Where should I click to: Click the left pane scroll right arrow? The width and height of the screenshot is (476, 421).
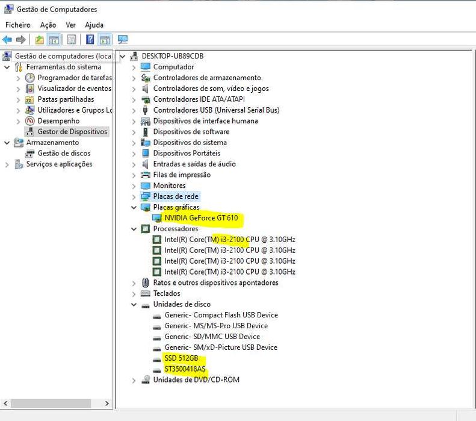[x=107, y=404]
